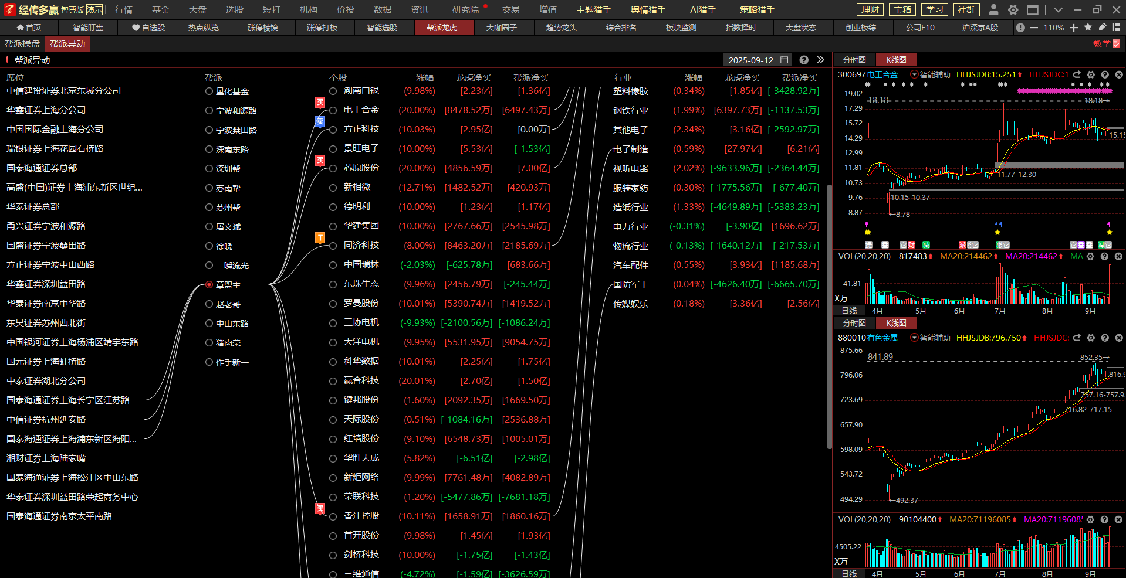
Task: Decrease zoom with the minus icon
Action: (1034, 28)
